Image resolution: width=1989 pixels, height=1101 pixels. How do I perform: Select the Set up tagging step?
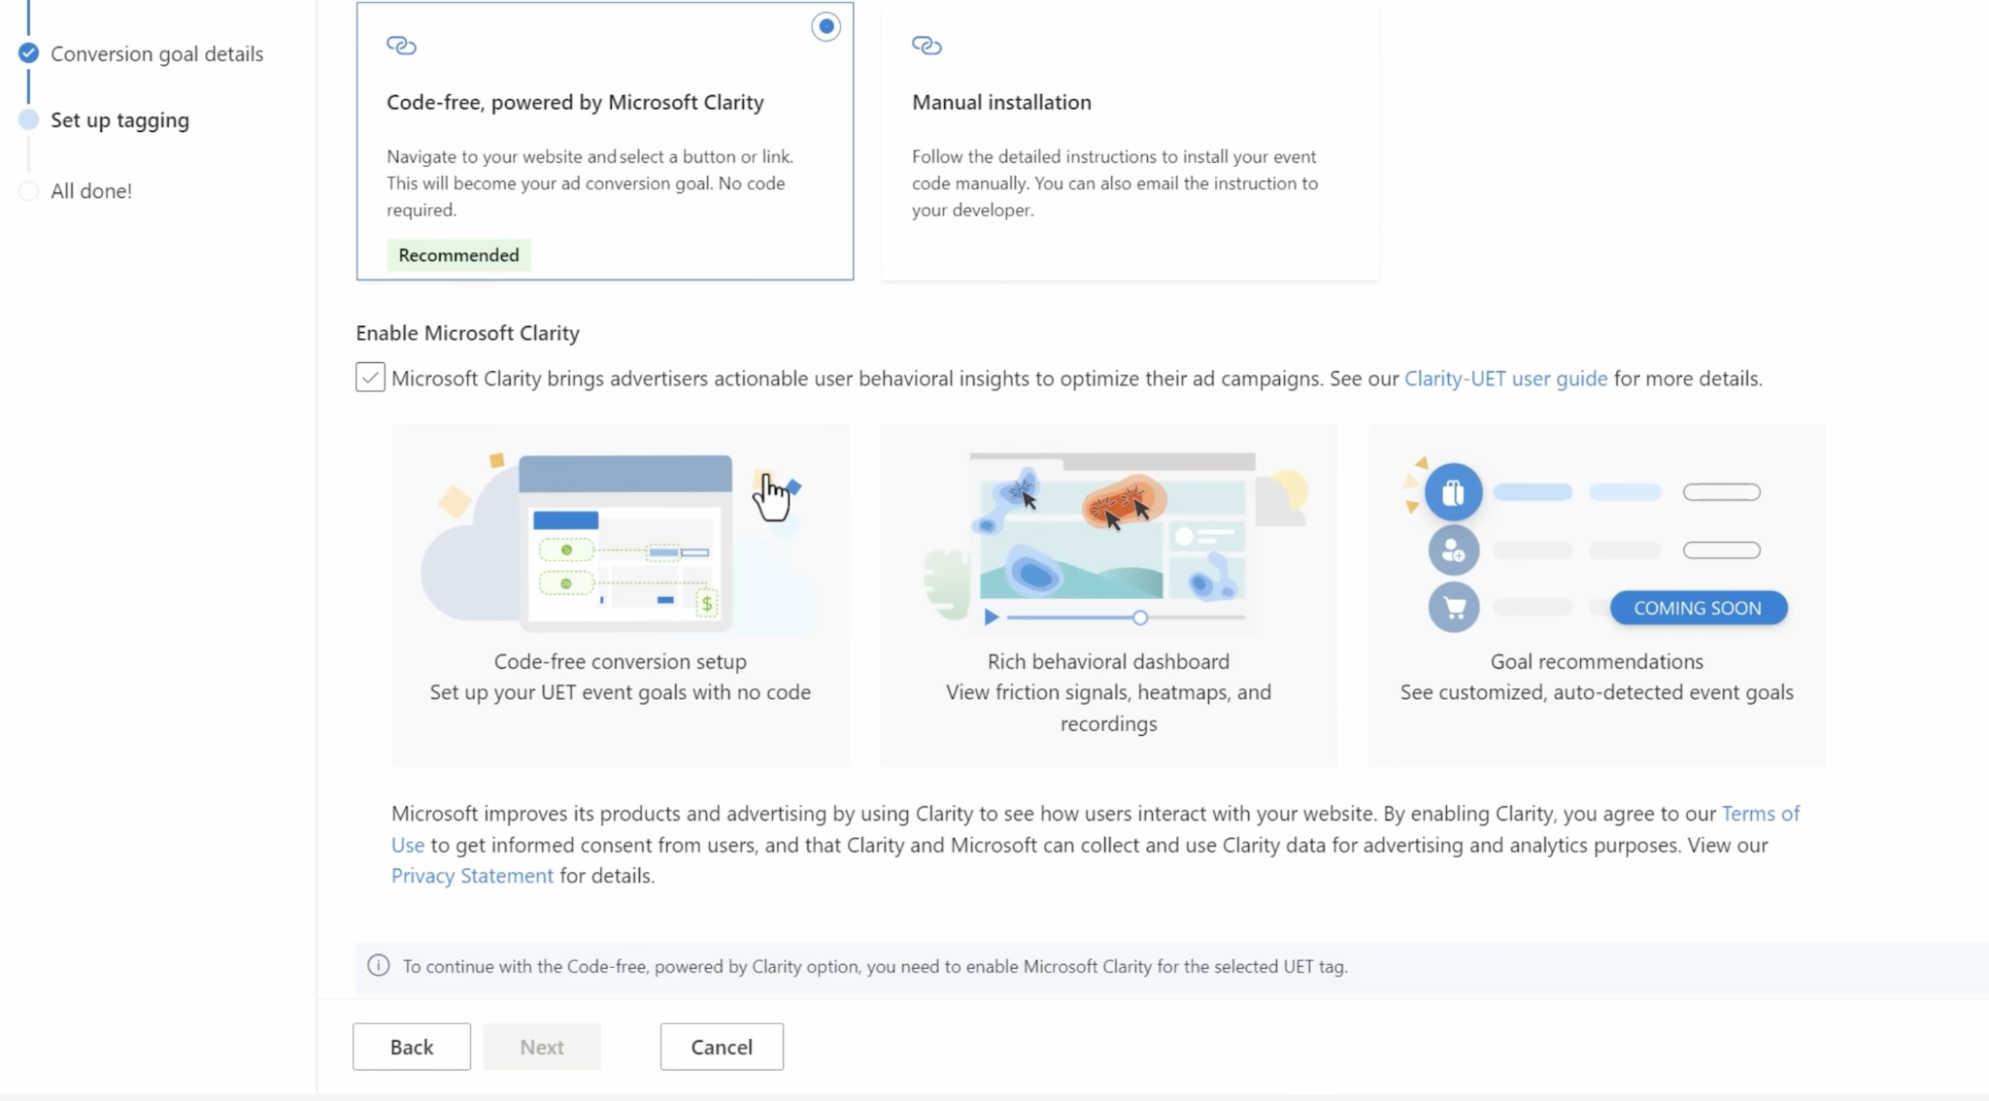coord(119,120)
